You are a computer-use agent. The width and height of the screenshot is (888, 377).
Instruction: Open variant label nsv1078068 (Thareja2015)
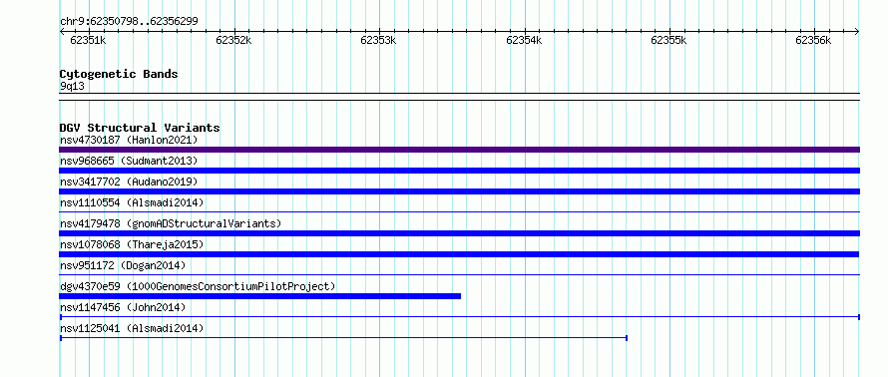(x=132, y=244)
